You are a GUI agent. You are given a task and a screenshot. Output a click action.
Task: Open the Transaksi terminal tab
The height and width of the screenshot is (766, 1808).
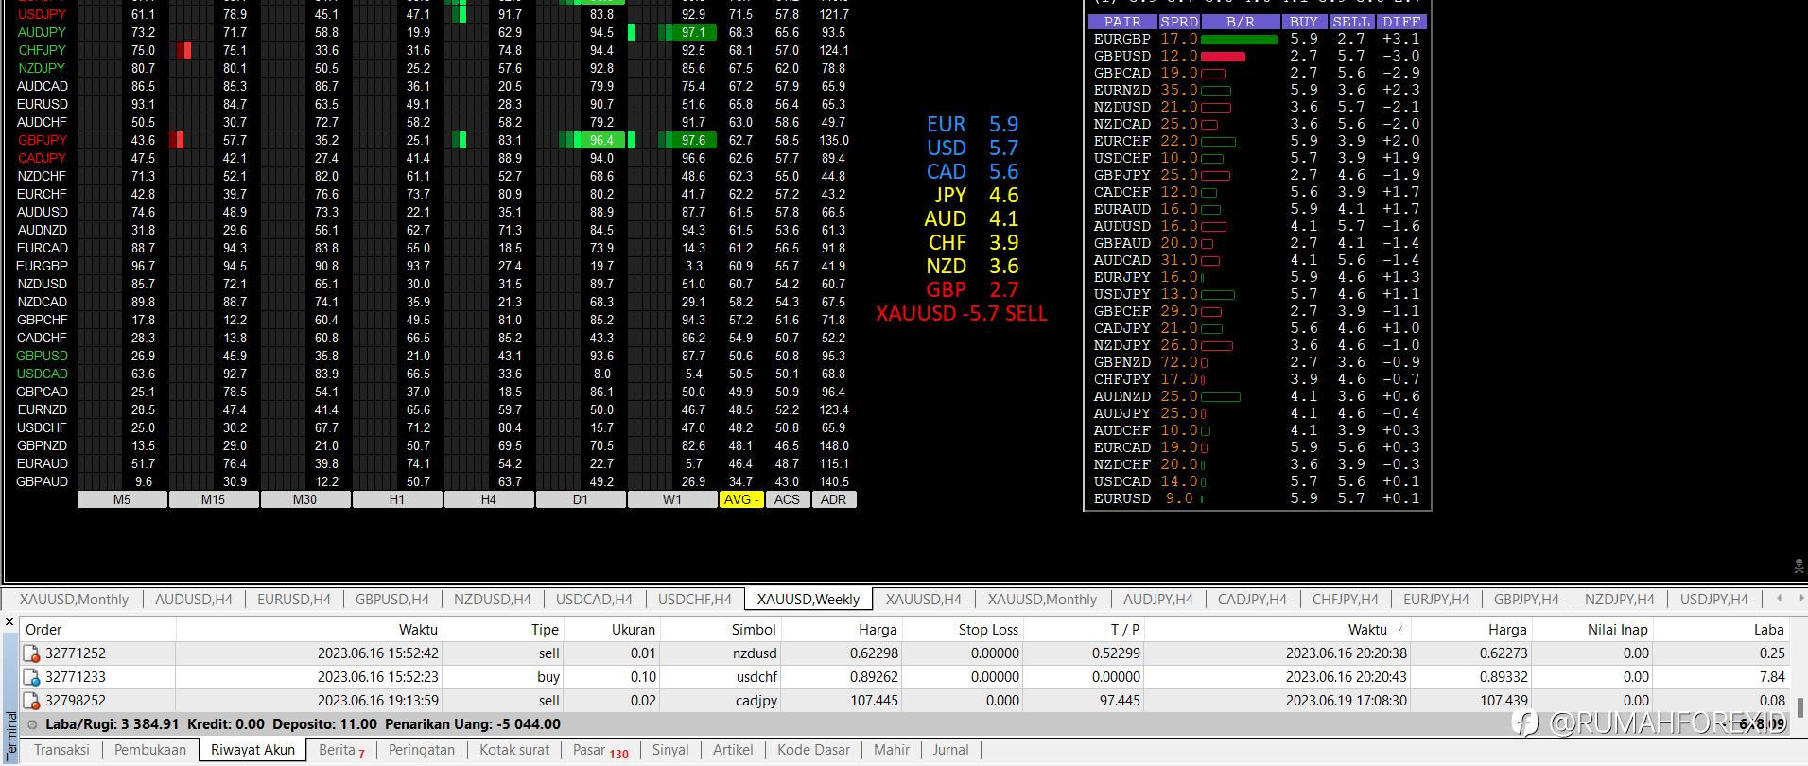coord(62,750)
